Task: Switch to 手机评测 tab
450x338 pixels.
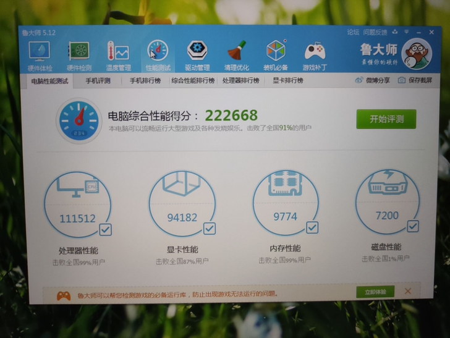Action: tap(98, 81)
